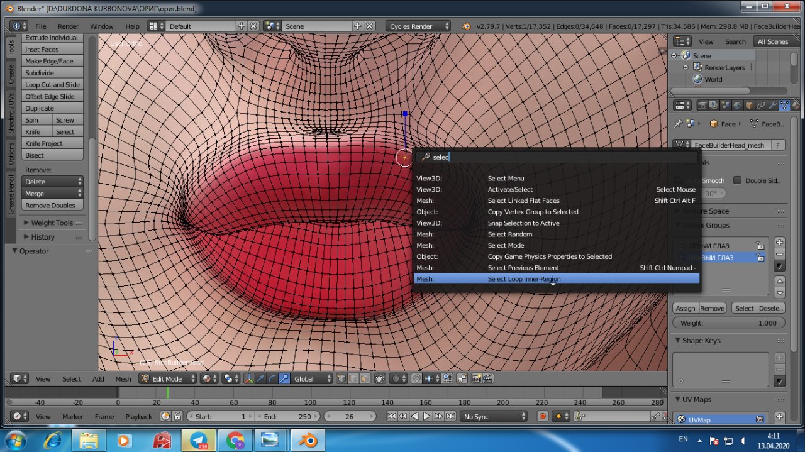This screenshot has height=452, width=805.
Task: Open the File menu
Action: [x=41, y=26]
